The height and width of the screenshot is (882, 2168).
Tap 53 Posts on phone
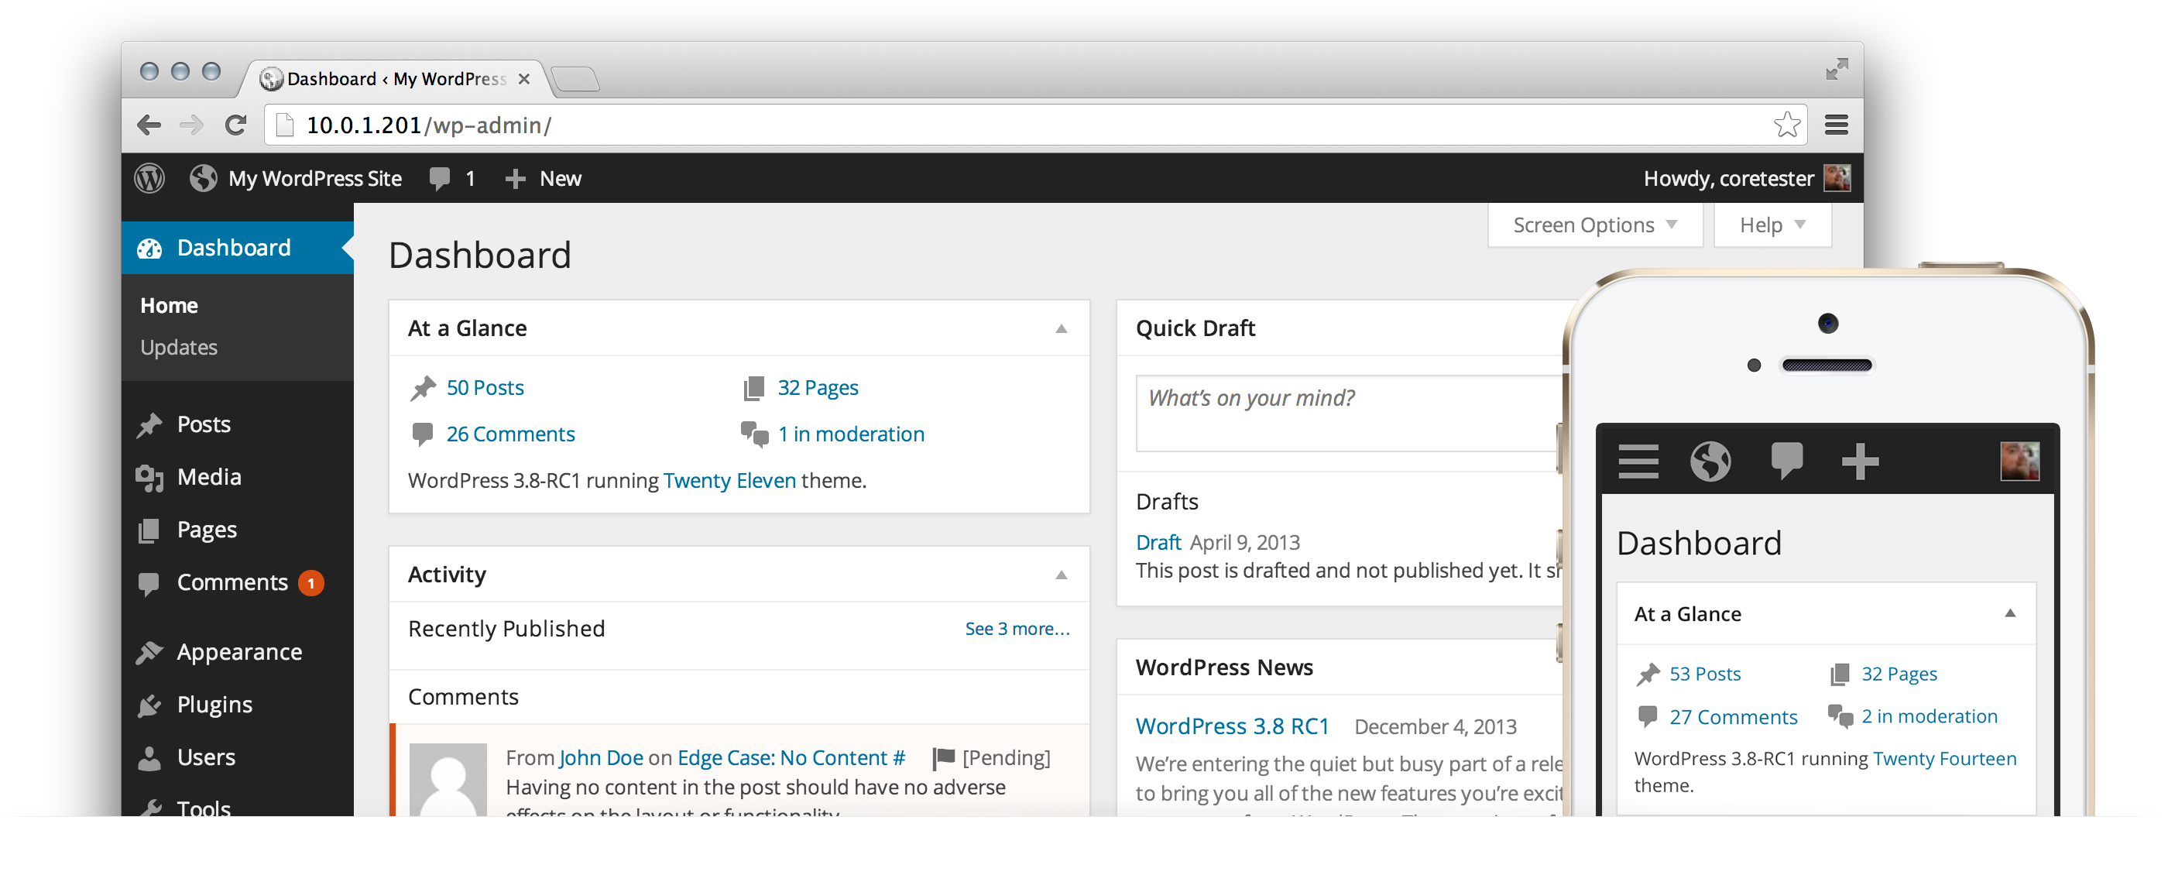point(1704,674)
